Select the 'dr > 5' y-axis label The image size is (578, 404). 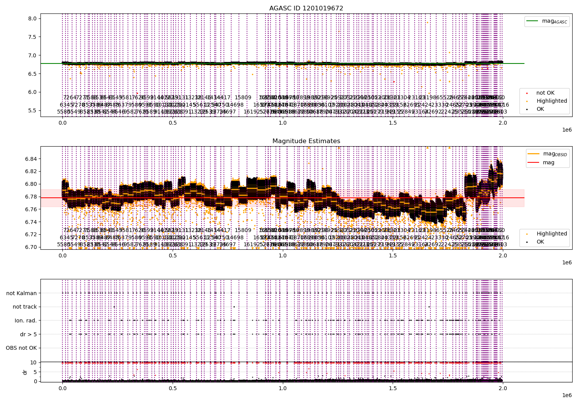29,334
